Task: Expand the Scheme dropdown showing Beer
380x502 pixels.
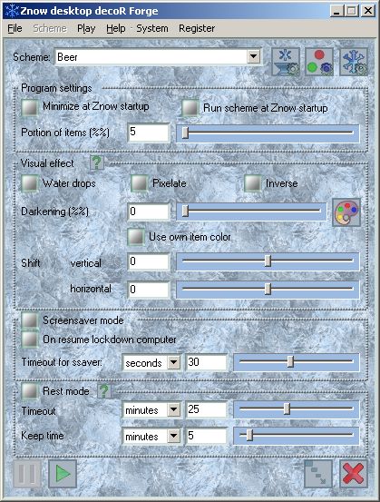Action: tap(253, 57)
